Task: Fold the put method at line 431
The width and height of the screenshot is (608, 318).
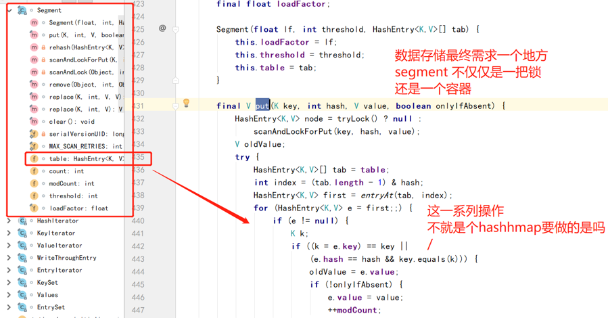Action: [176, 106]
